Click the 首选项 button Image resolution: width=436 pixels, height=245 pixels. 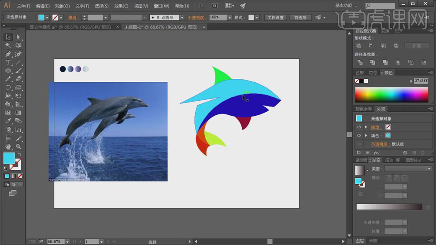[301, 18]
